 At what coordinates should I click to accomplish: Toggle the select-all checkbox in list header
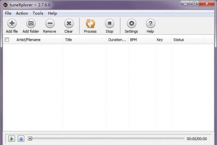(x=7, y=39)
